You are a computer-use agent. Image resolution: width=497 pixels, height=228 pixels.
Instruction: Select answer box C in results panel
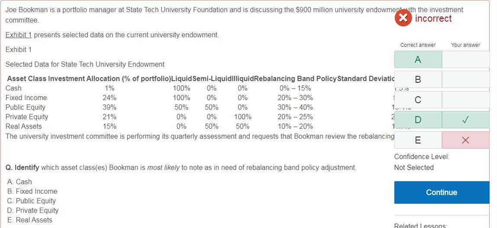coord(418,100)
